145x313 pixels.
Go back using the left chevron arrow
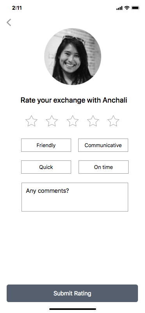9,22
